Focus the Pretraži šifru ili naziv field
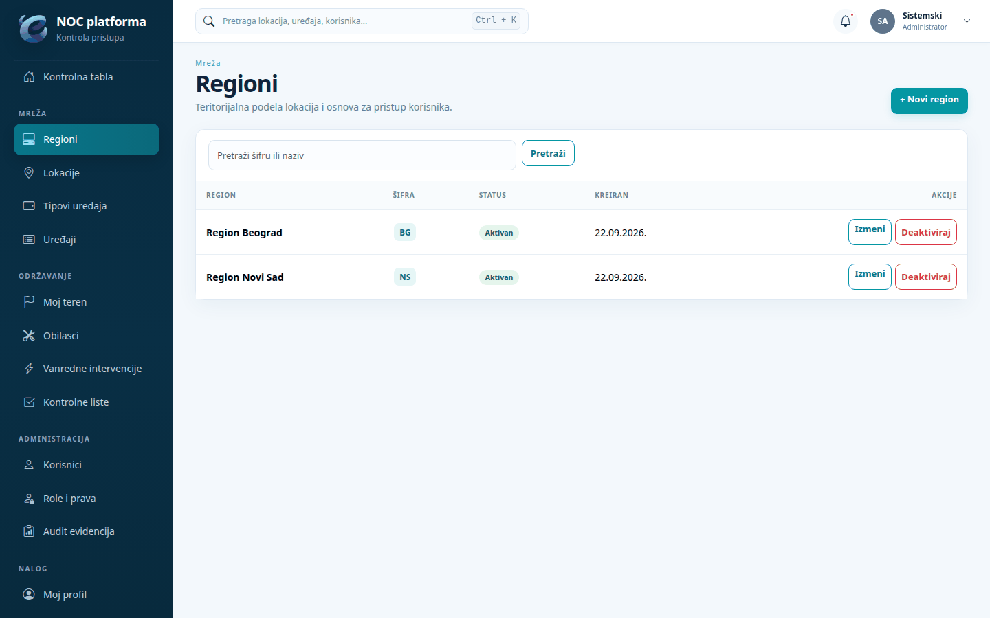This screenshot has height=618, width=990. pos(362,155)
